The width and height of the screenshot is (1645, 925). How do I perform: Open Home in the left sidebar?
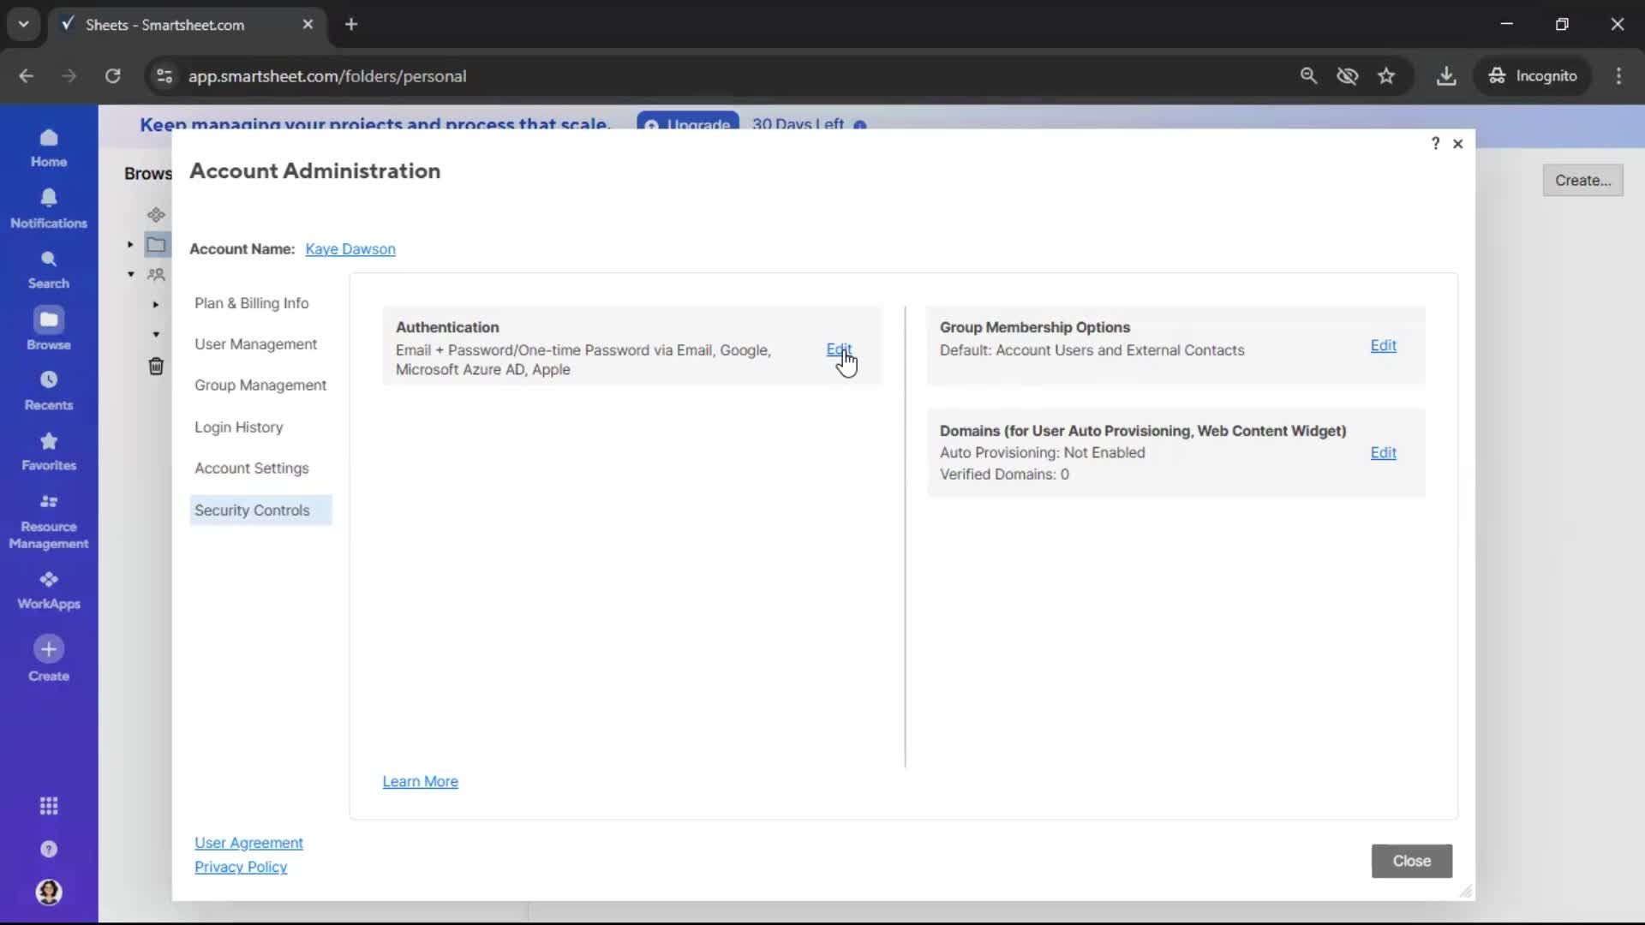(49, 147)
